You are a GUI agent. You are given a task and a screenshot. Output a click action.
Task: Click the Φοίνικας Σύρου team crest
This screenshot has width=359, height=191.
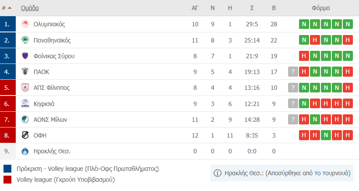pos(25,56)
